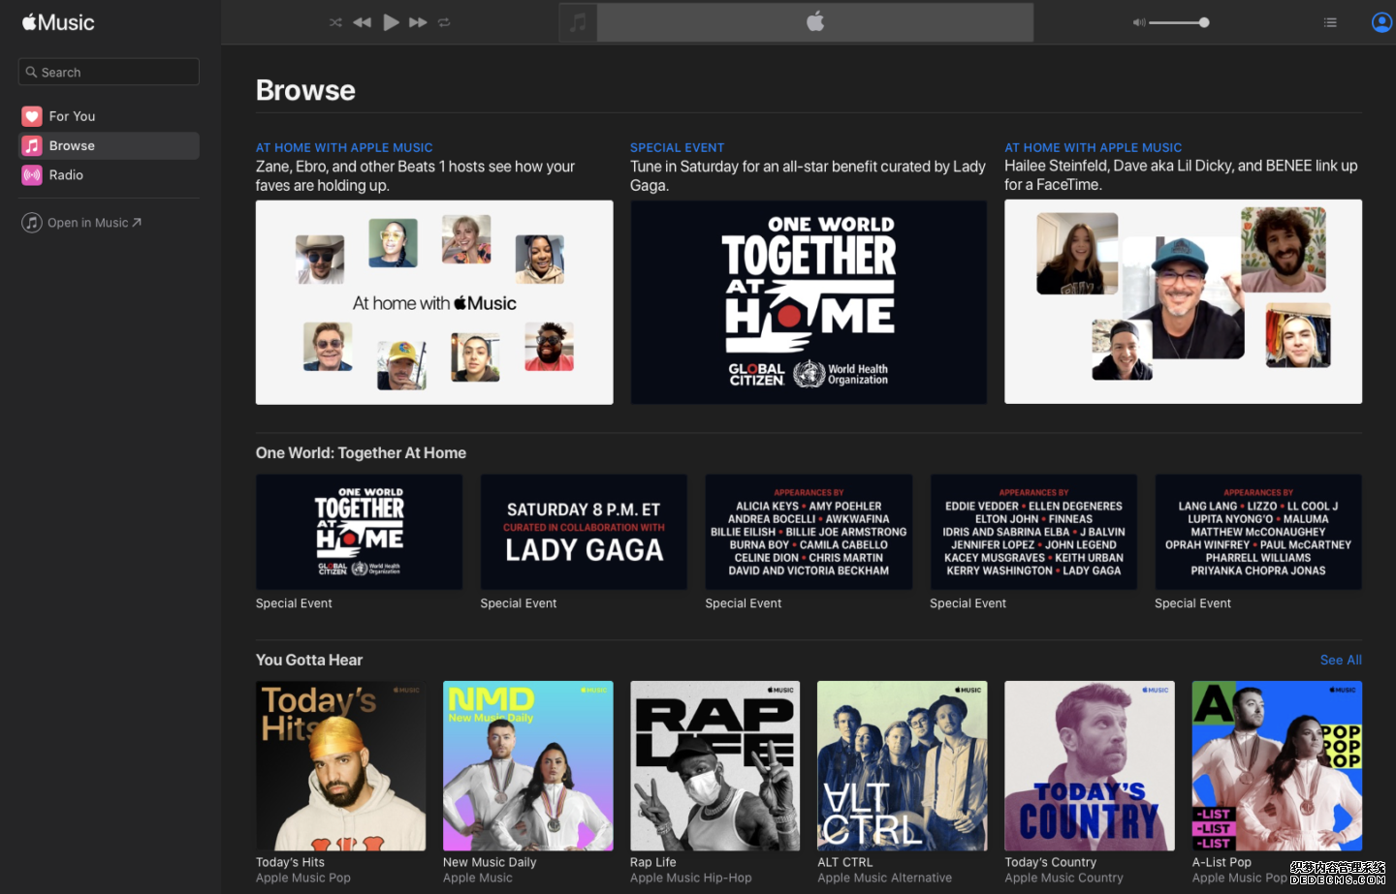Viewport: 1396px width, 894px height.
Task: Click Special Event label under Lady Gaga card
Action: (519, 603)
